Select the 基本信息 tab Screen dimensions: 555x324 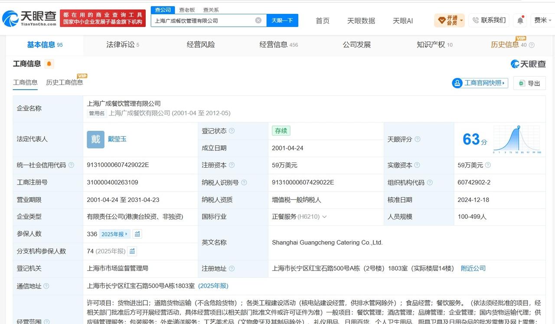45,45
